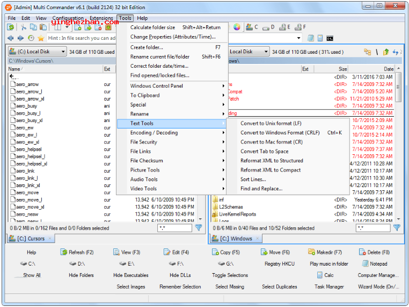Click the go-up folder icon in right panel
Image resolution: width=409 pixels, height=307 pixels.
tap(386, 52)
